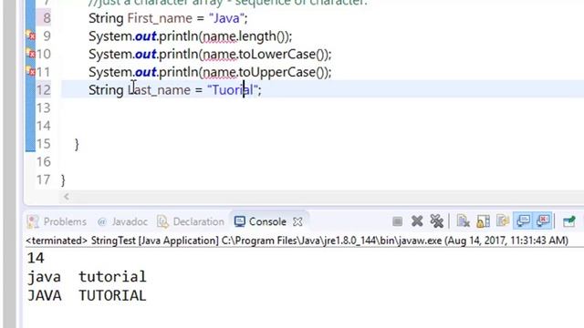Click the Declaration tab icon
The image size is (584, 328).
coord(162,221)
